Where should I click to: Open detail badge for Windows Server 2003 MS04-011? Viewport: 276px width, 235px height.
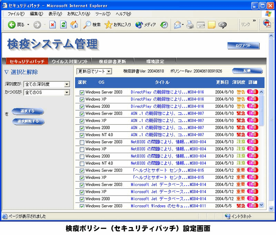click(253, 206)
